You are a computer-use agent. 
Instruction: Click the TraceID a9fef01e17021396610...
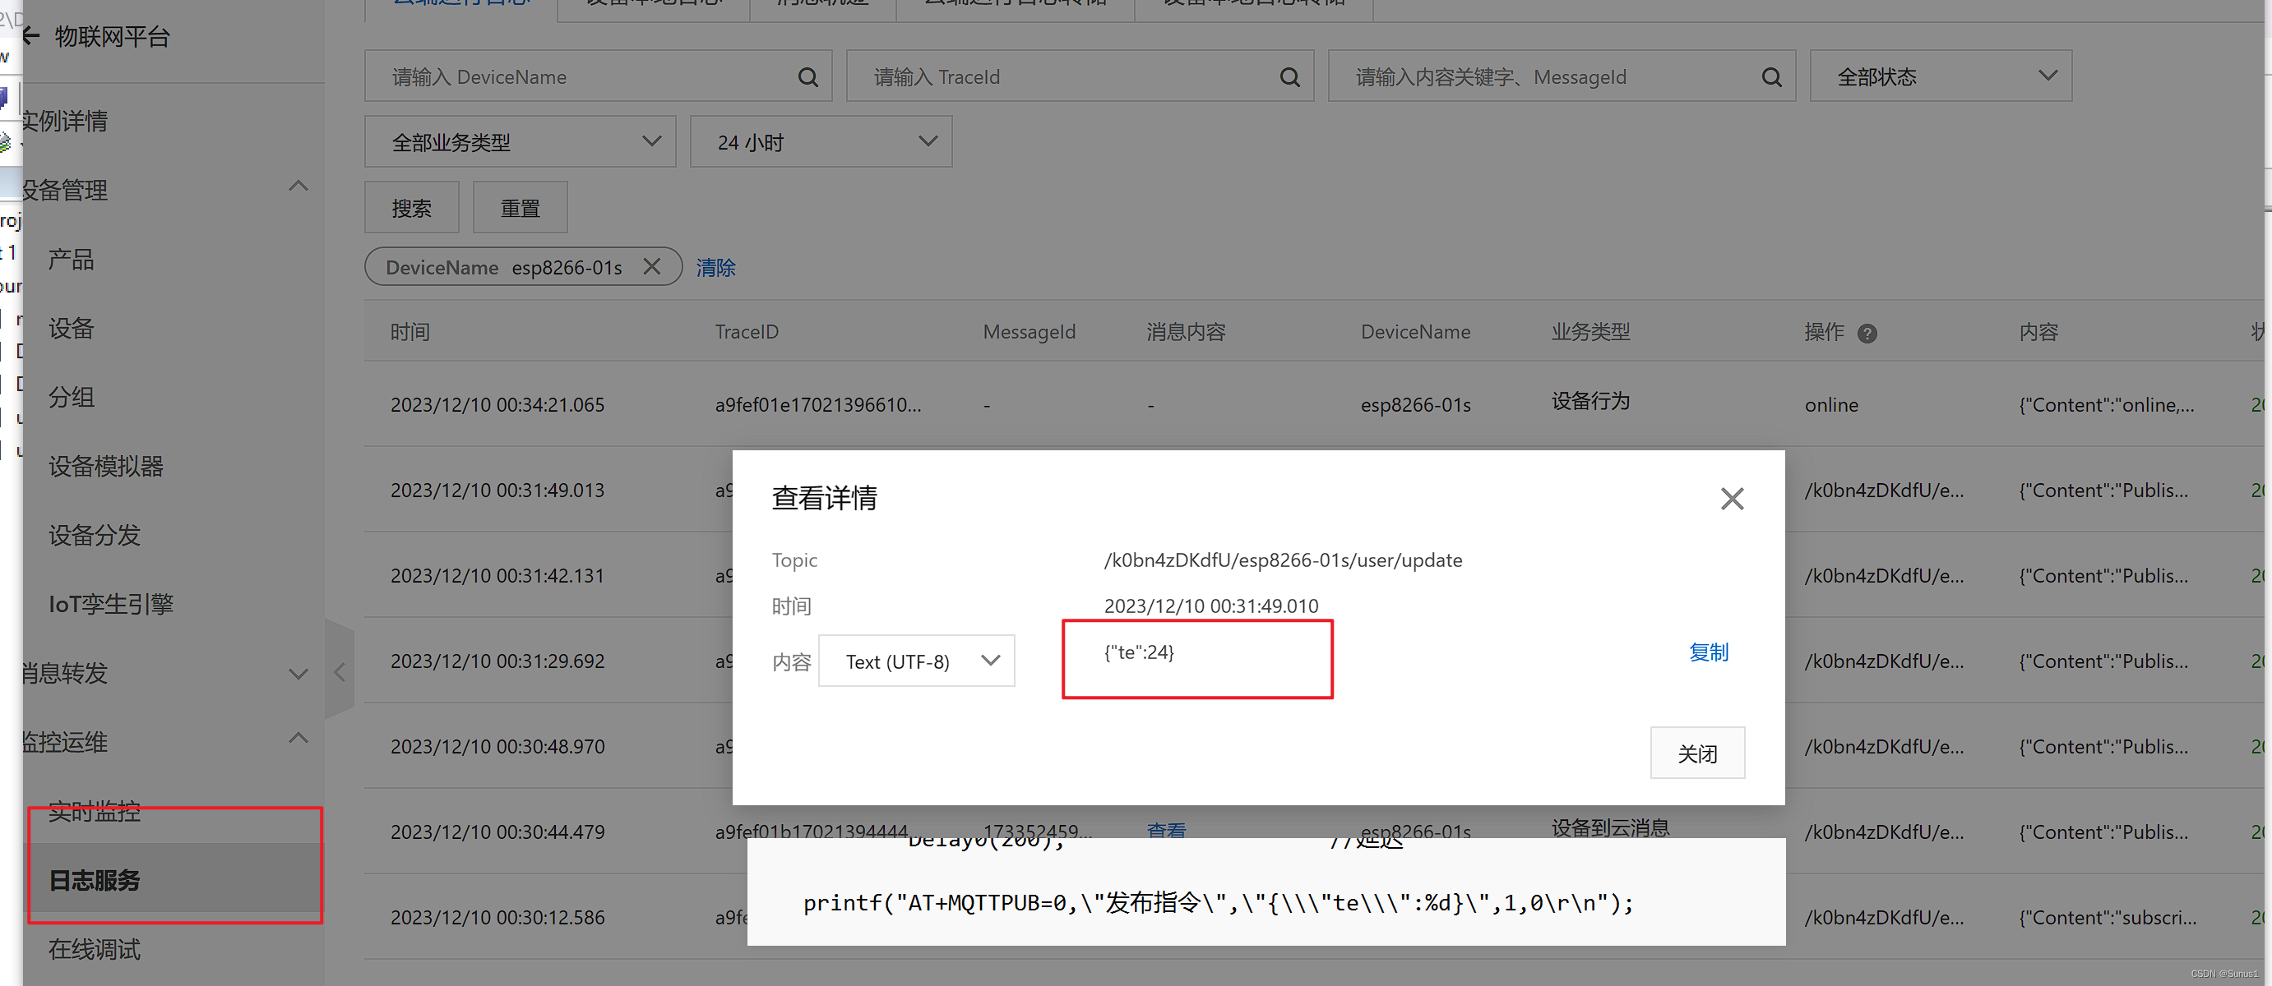pos(817,405)
